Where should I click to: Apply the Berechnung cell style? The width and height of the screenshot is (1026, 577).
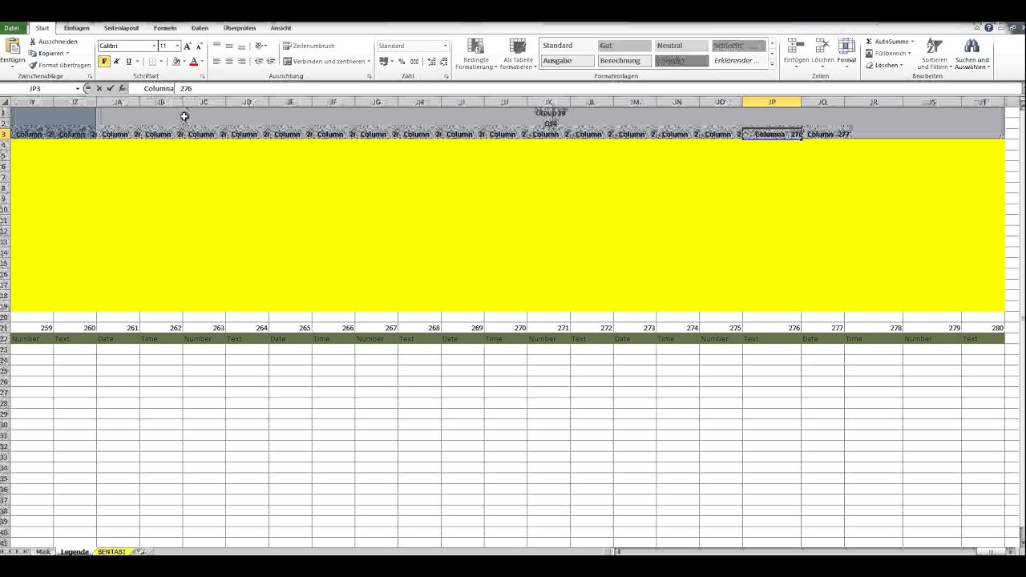pyautogui.click(x=625, y=61)
